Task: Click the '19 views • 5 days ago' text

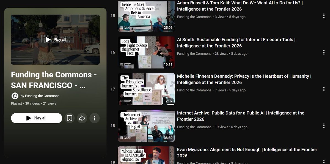Action: point(231,127)
